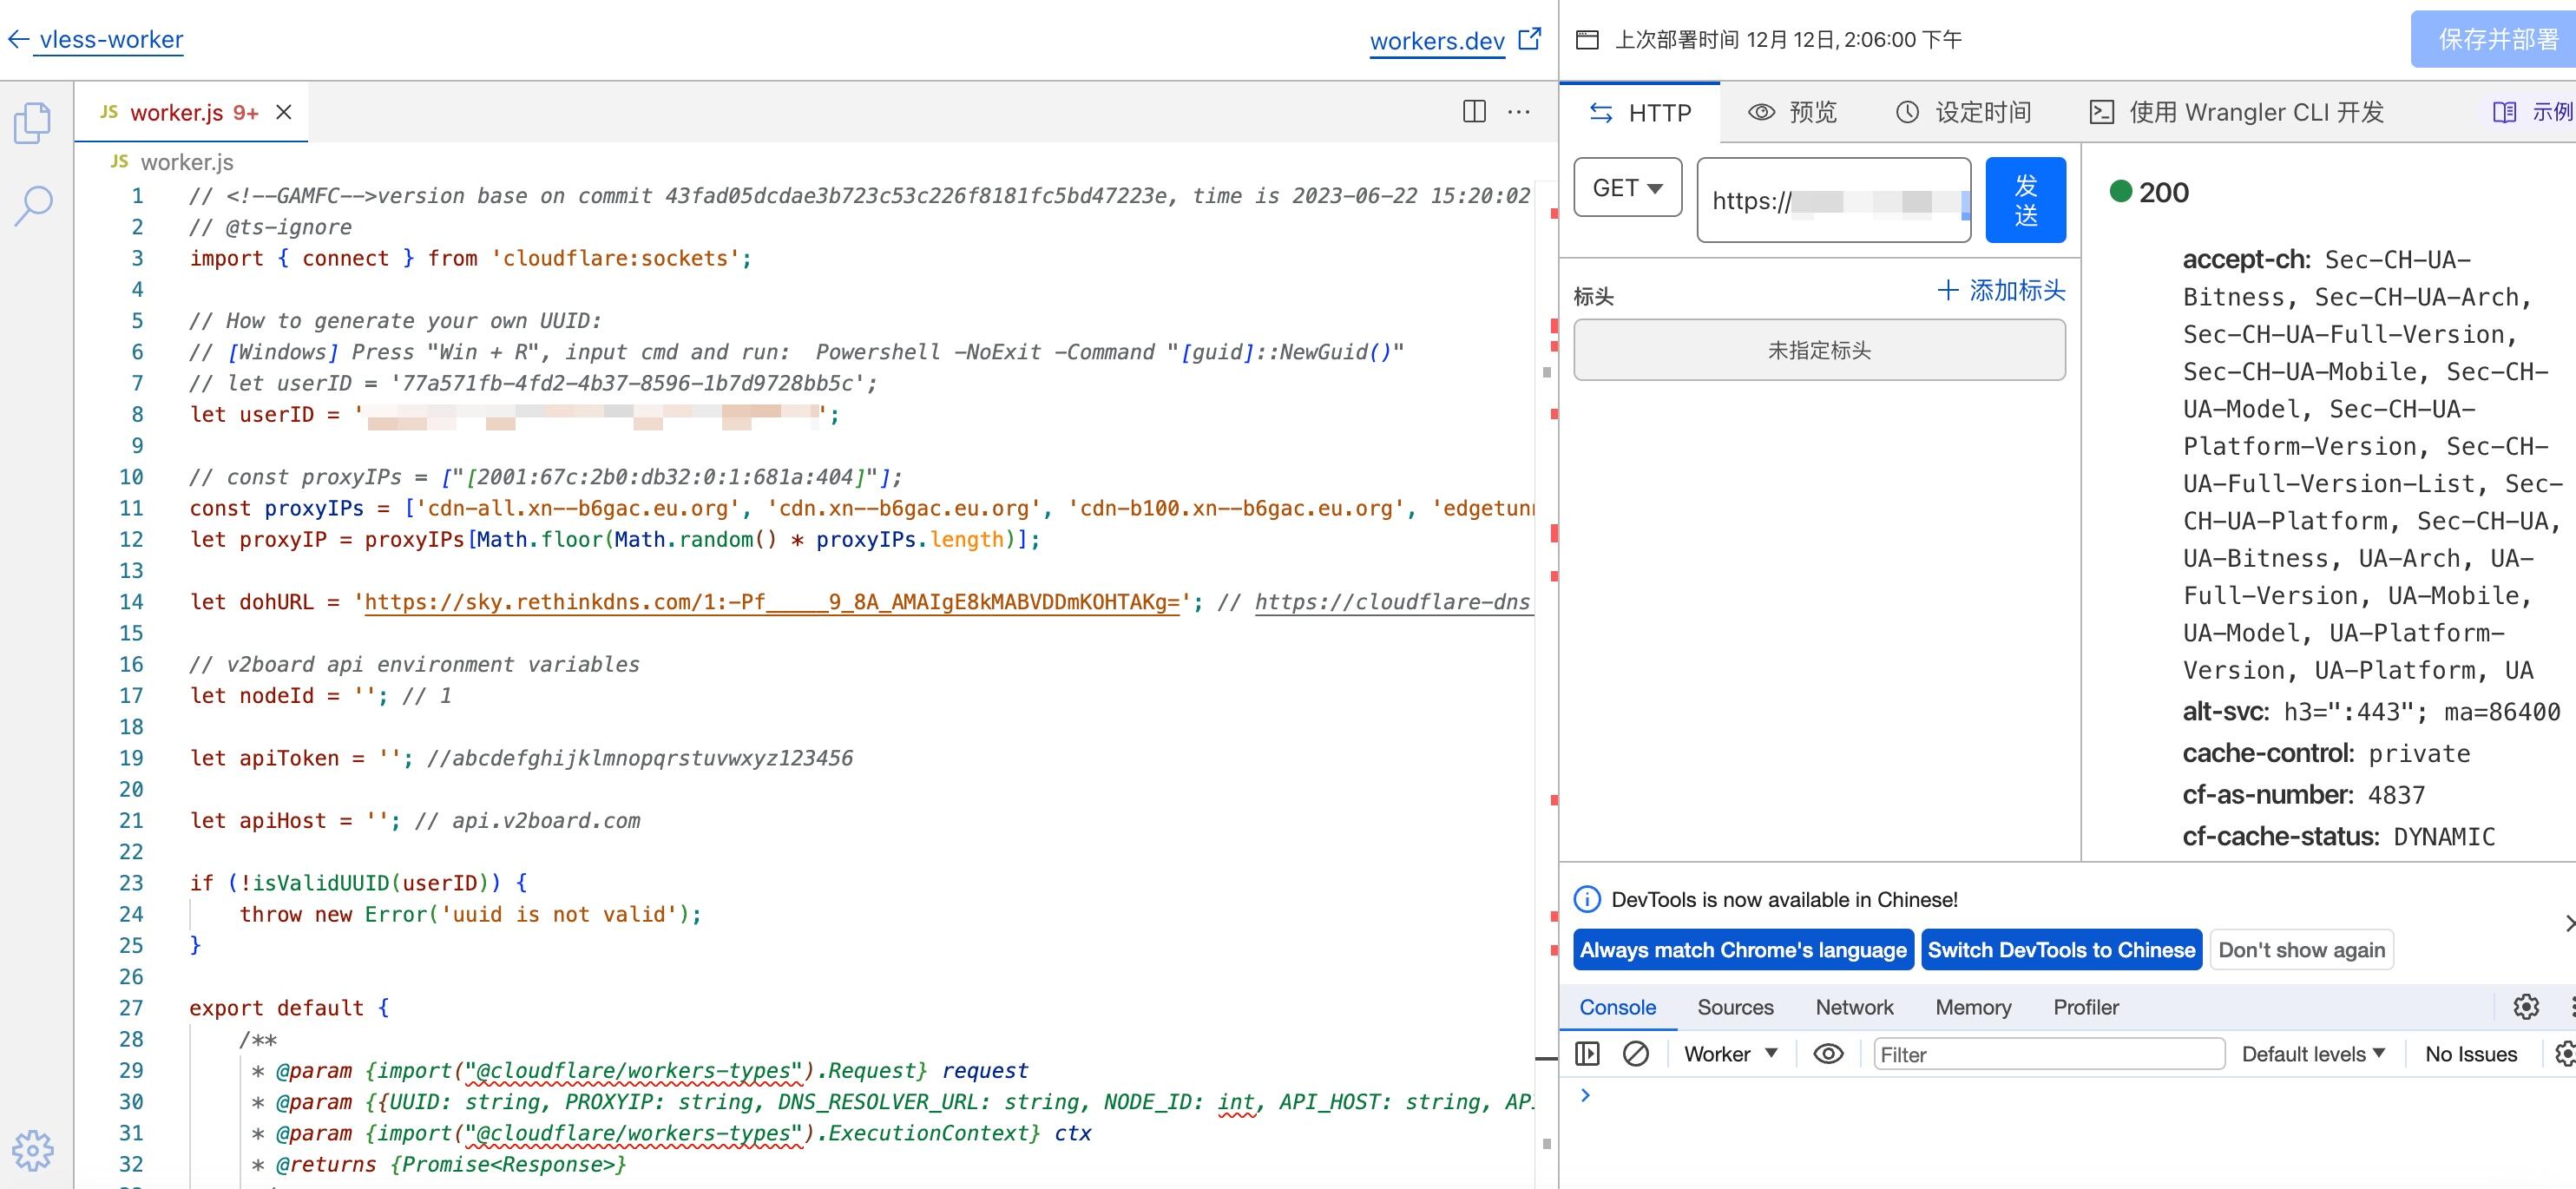Screen dimensions: 2576x1189
Task: Open the workers.dev link
Action: (x=1436, y=41)
